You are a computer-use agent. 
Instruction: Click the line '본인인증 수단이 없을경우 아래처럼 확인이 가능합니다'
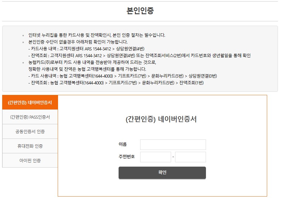(x=78, y=42)
